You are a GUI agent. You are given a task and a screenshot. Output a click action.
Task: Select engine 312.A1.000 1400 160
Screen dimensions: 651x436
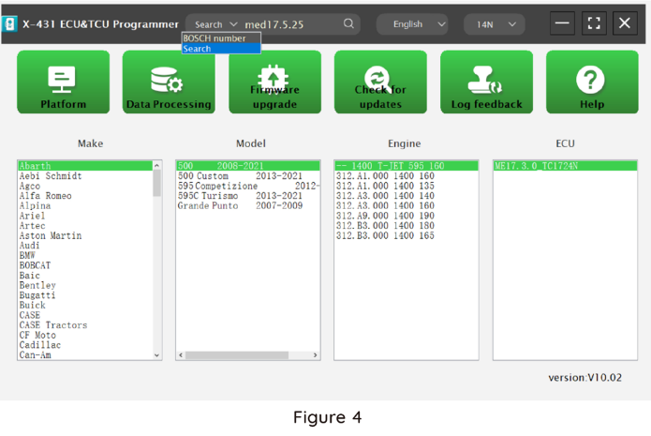tap(407, 176)
